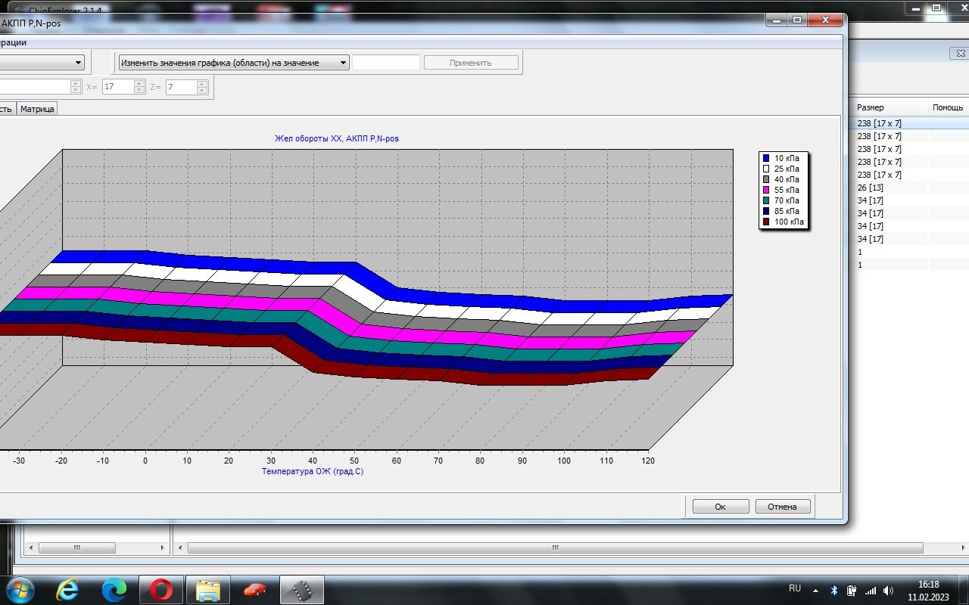Click the Размер column header

[871, 107]
